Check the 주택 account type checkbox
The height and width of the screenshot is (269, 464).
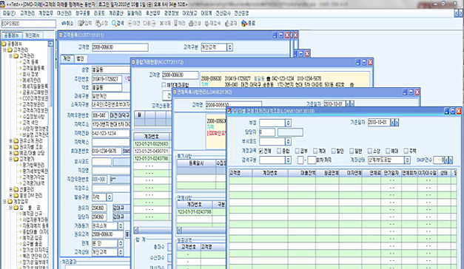click(x=406, y=151)
